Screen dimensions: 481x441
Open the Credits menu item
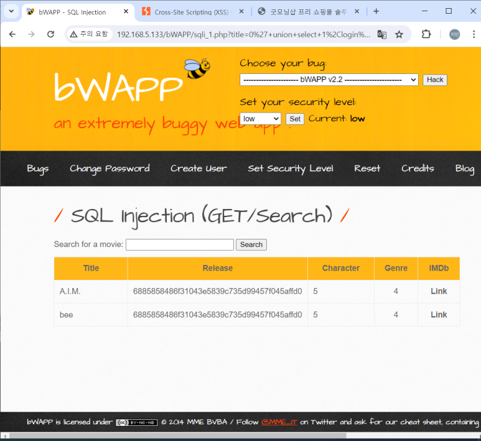point(418,169)
